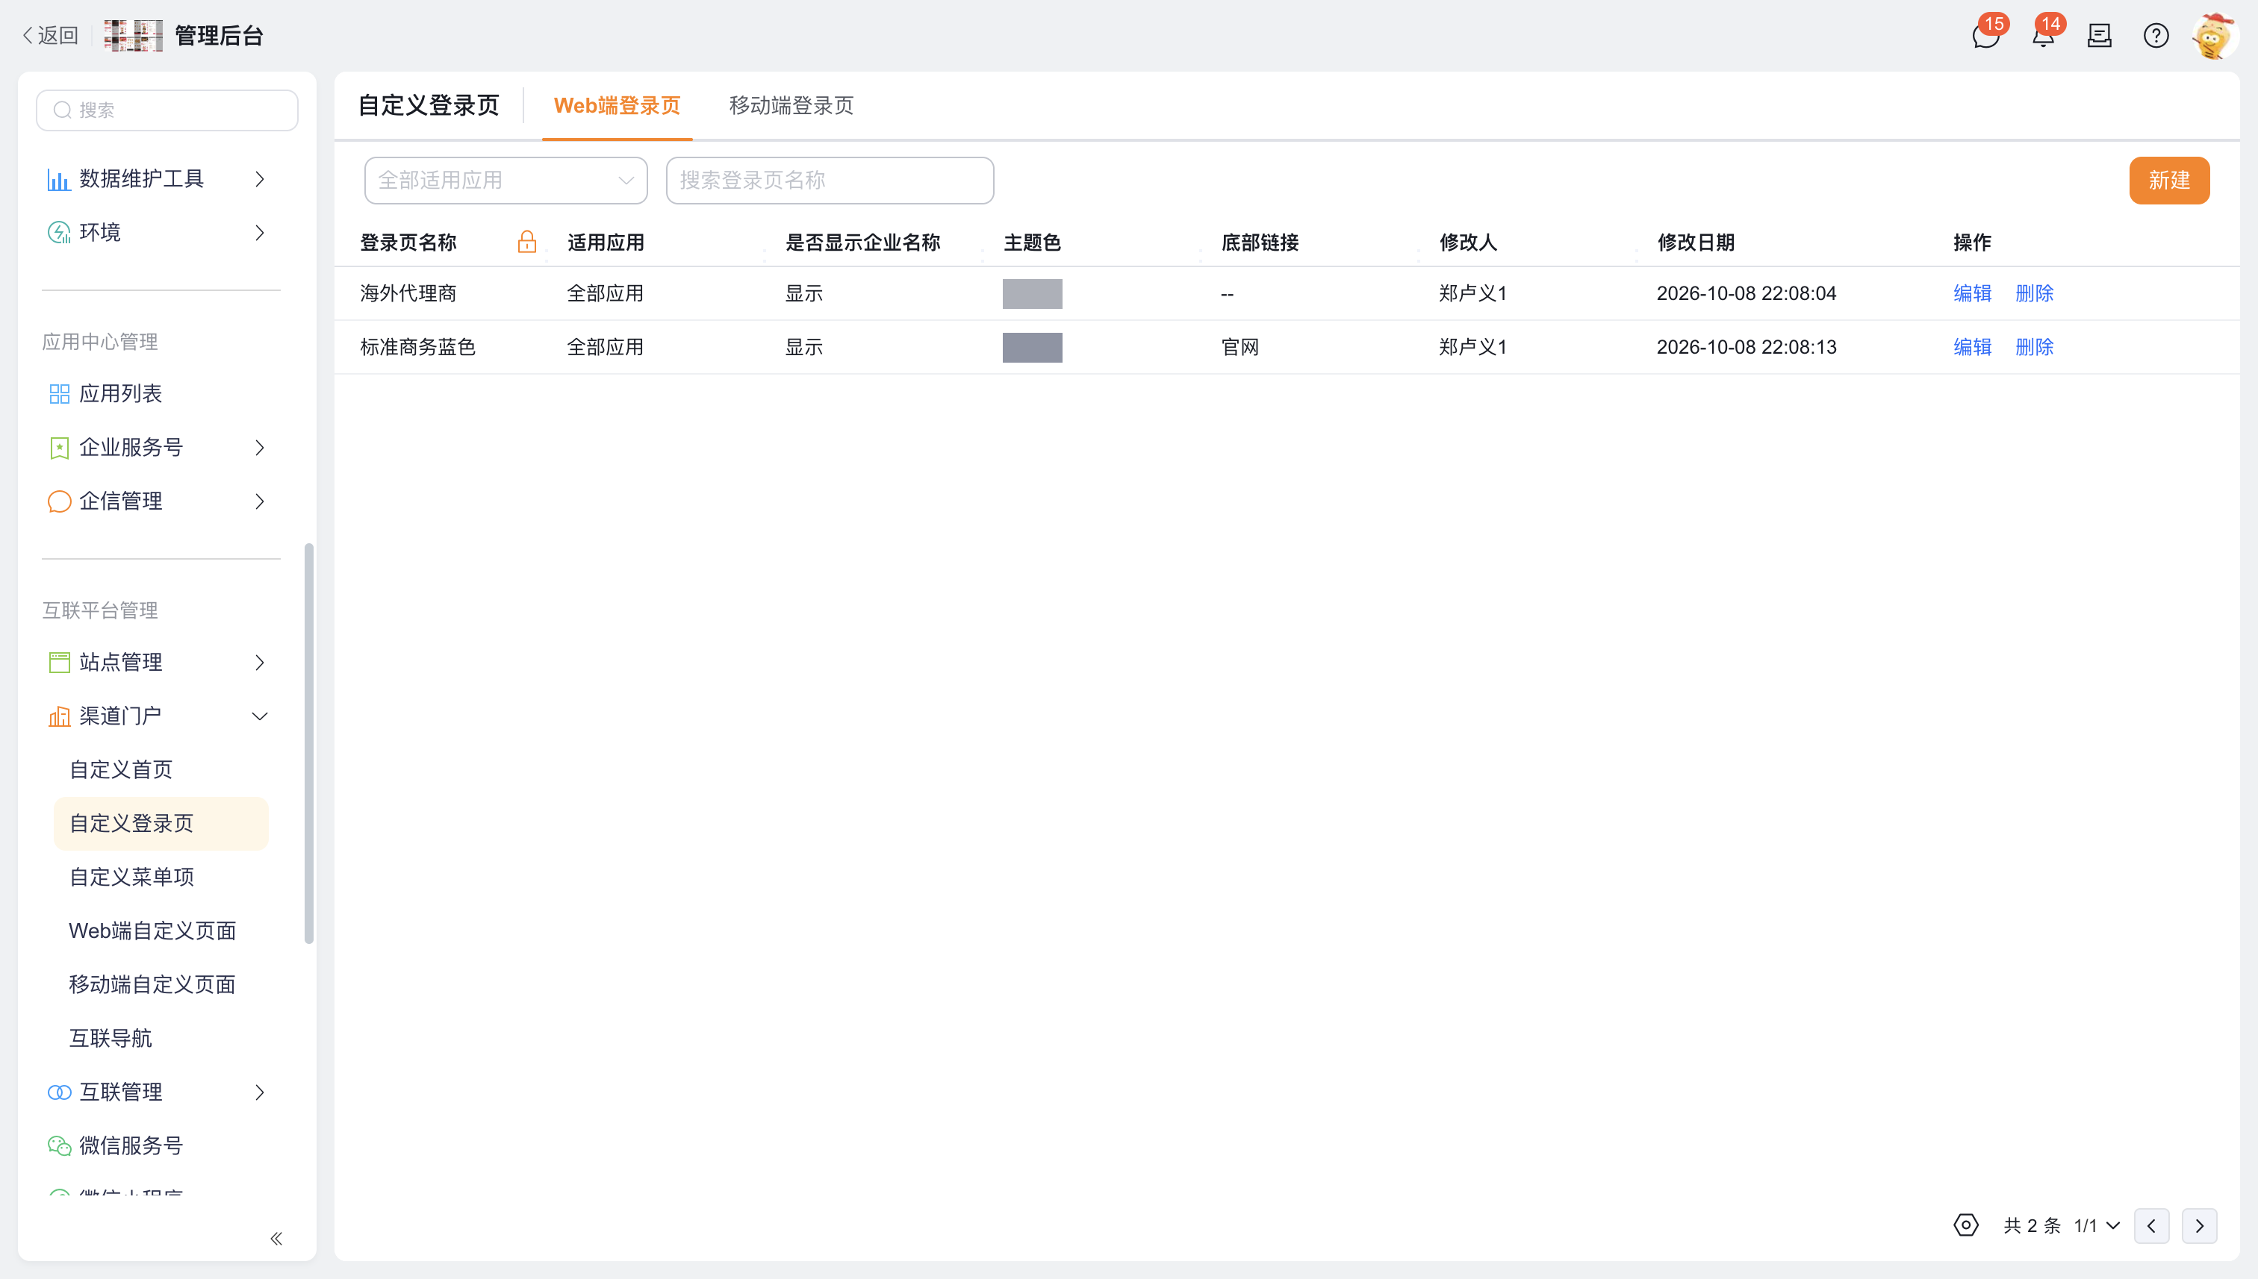This screenshot has width=2258, height=1279.
Task: Collapse the sidebar with double-chevron icon
Action: pyautogui.click(x=276, y=1239)
